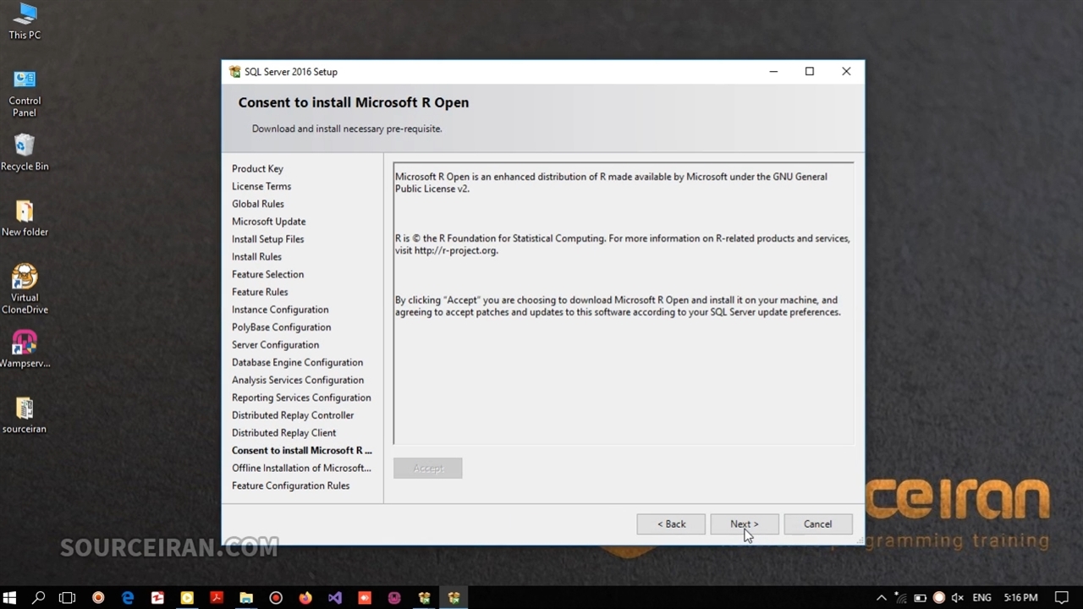The width and height of the screenshot is (1083, 609).
Task: Click the Next button in setup
Action: (745, 524)
